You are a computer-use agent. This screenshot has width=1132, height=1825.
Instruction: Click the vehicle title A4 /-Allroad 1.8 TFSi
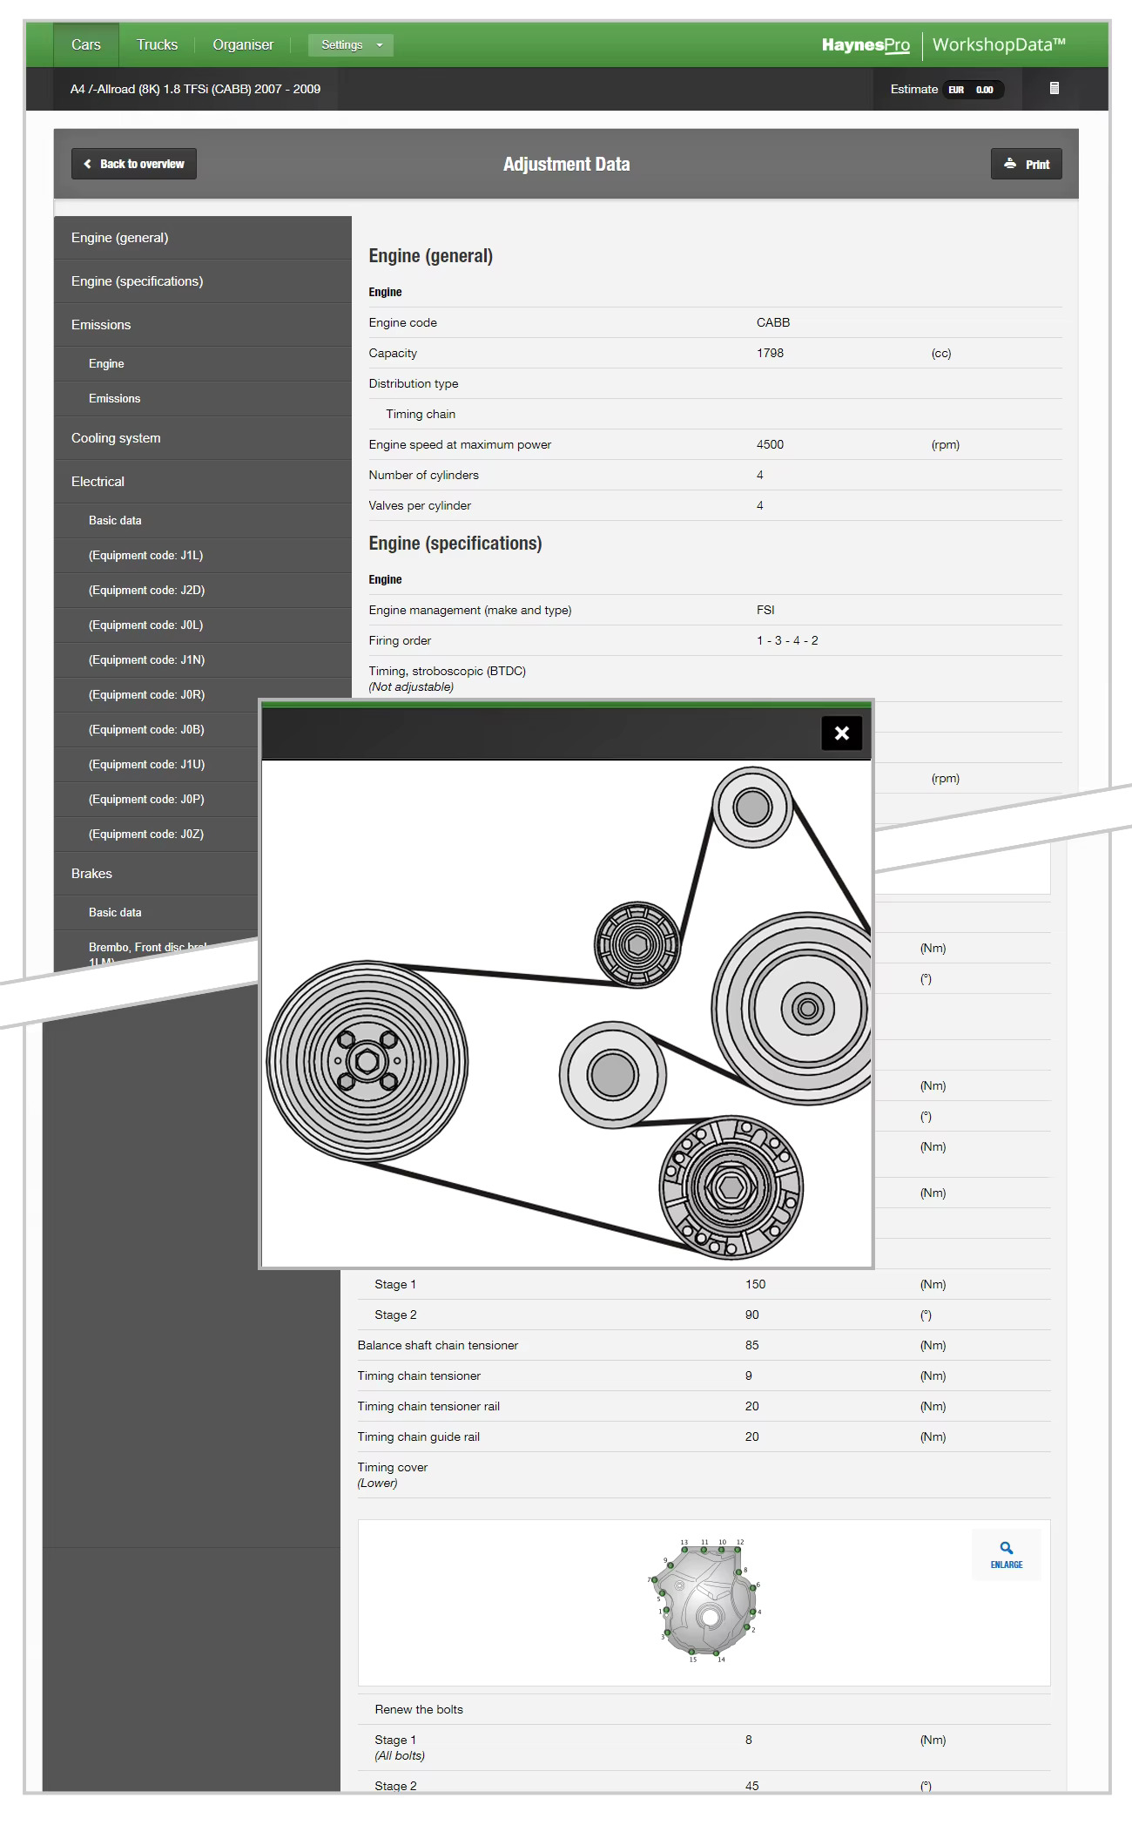click(x=195, y=89)
